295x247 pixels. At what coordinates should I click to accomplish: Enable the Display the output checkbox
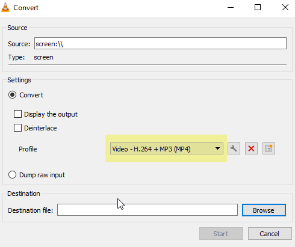click(x=17, y=114)
